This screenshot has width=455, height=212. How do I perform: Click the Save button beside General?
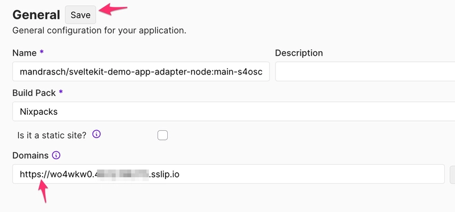point(80,15)
